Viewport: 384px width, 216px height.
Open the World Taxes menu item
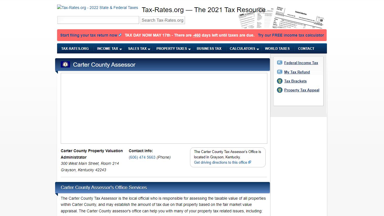(x=277, y=48)
